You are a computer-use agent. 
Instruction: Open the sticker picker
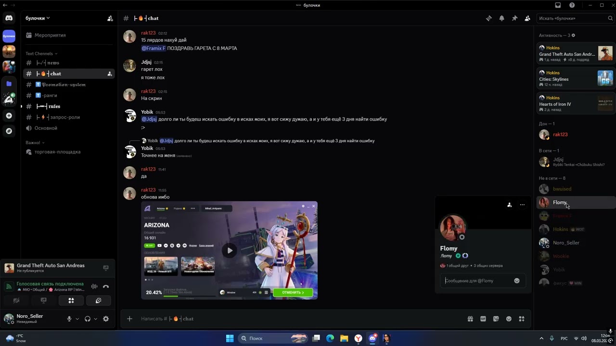[x=496, y=319]
